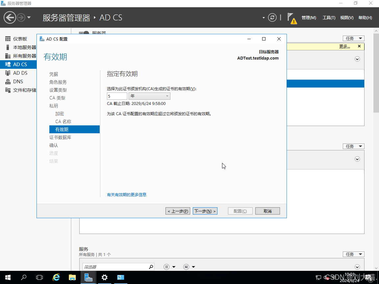Click the AD CS certificate icon in sidebar
This screenshot has width=379, height=284.
tap(8, 64)
